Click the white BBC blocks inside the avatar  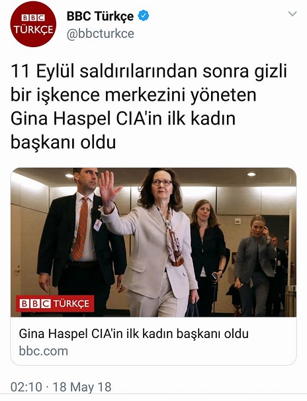coord(33,18)
